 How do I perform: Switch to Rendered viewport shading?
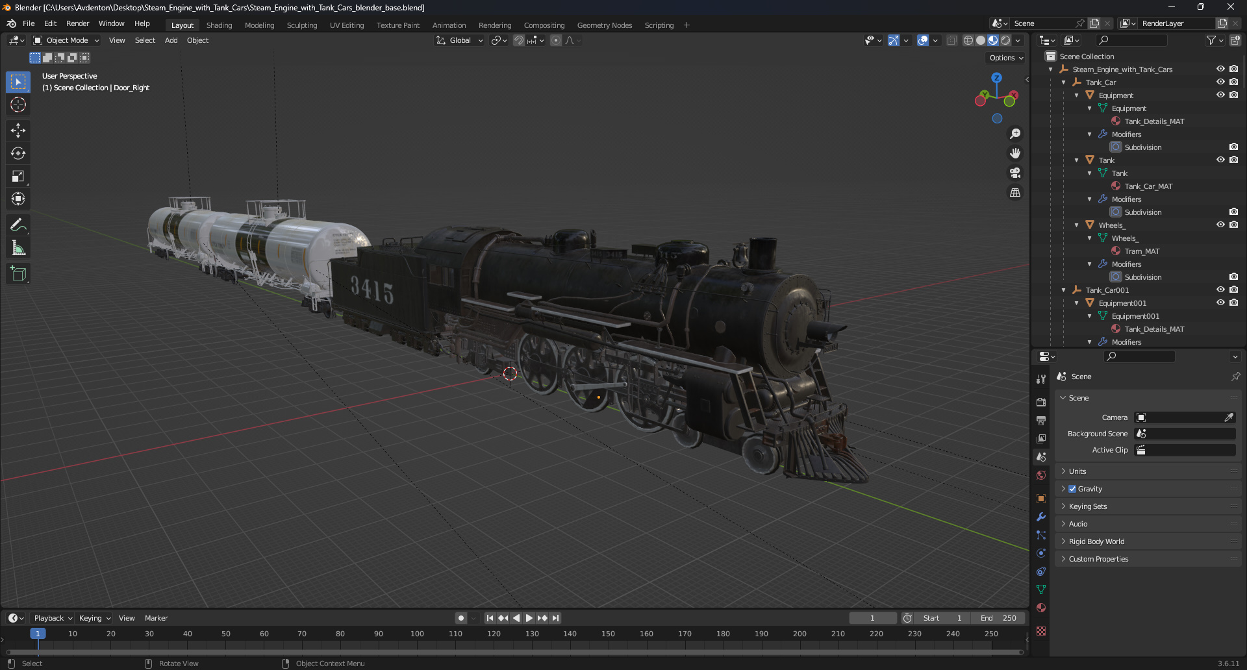click(1005, 40)
